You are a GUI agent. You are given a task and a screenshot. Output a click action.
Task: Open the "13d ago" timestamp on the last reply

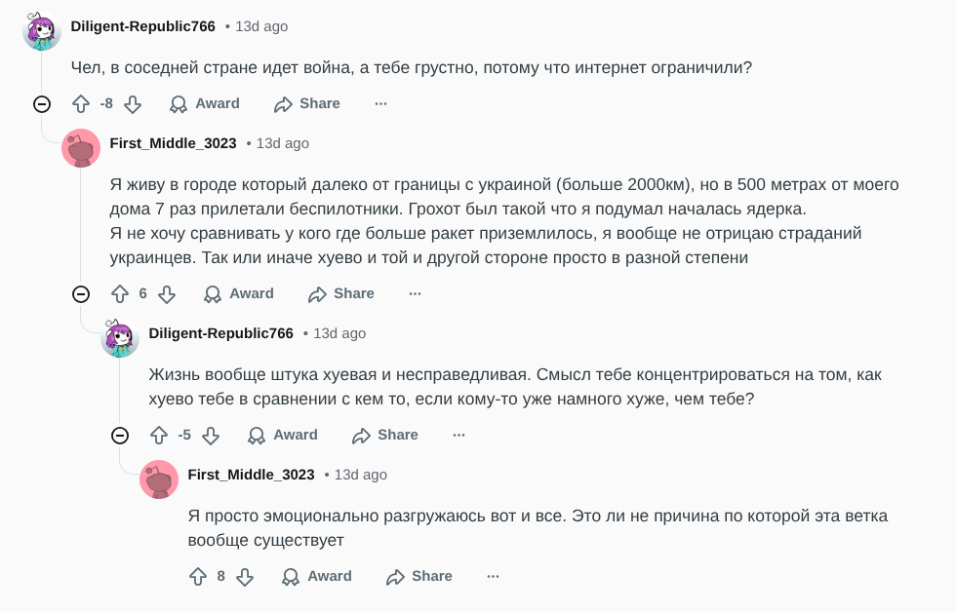click(x=360, y=475)
